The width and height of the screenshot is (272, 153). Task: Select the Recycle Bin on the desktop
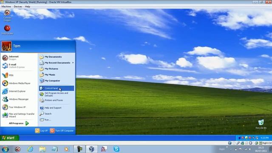pos(261,124)
